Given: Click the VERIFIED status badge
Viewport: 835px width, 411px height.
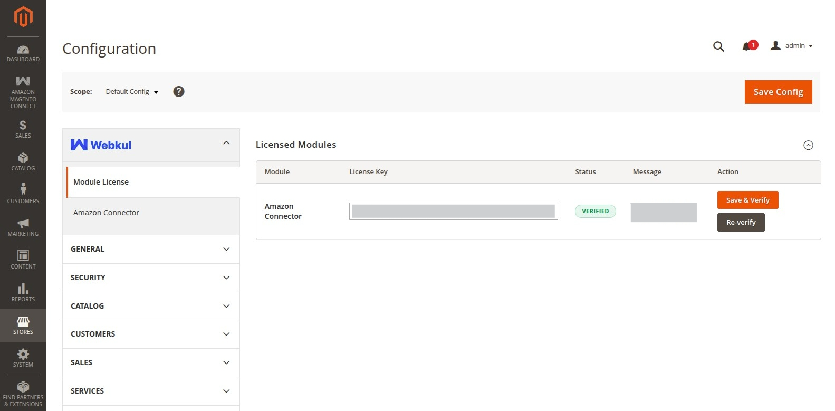Looking at the screenshot, I should (595, 211).
